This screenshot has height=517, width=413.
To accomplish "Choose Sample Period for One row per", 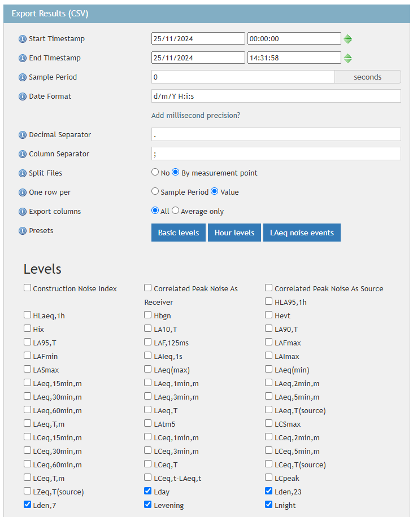I will [155, 192].
